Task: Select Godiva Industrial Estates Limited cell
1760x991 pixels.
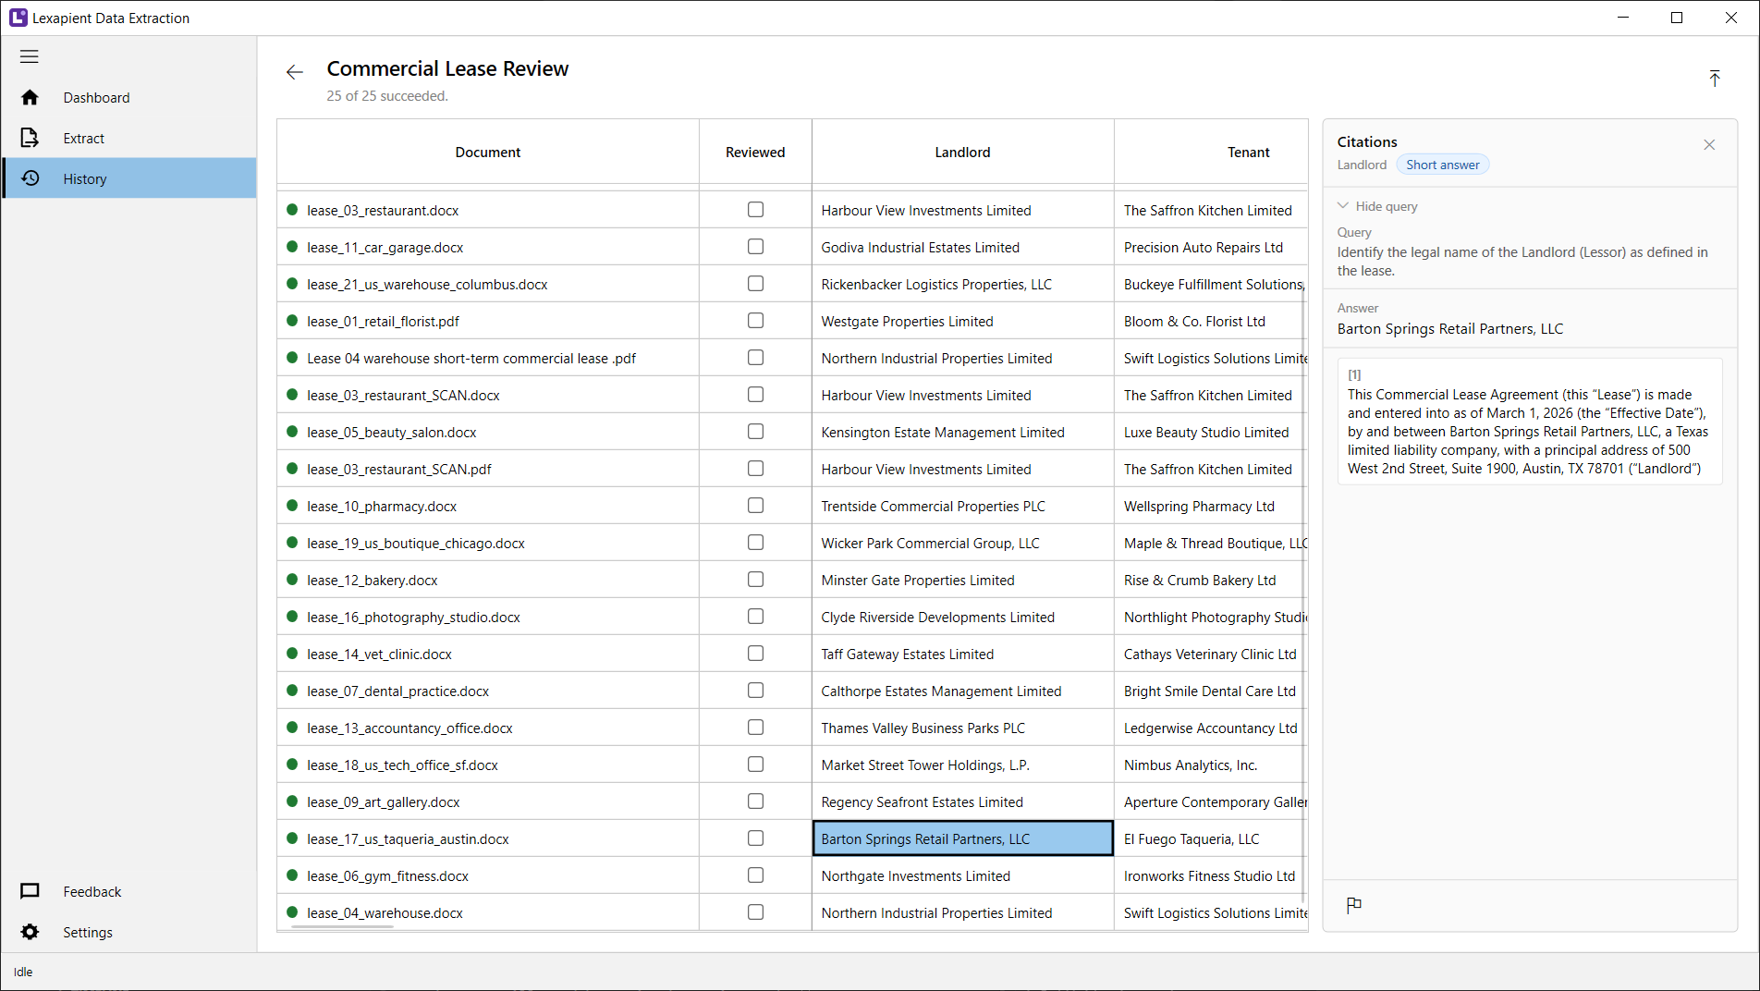Action: pyautogui.click(x=962, y=247)
